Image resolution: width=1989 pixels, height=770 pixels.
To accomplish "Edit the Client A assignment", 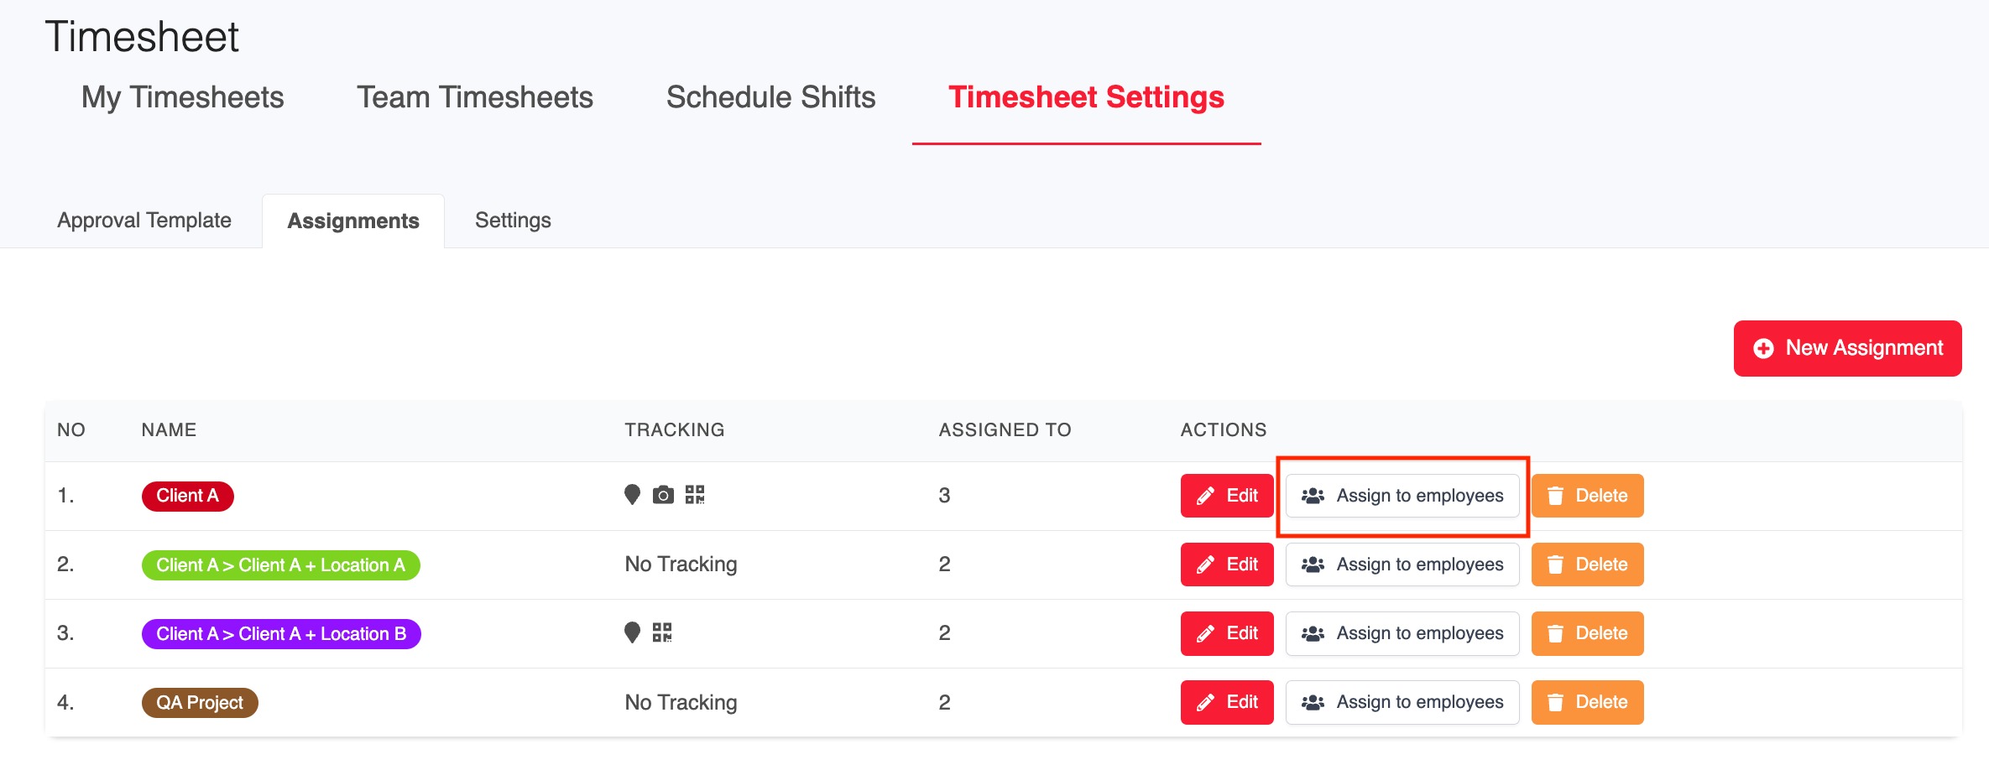I will coord(1227,496).
